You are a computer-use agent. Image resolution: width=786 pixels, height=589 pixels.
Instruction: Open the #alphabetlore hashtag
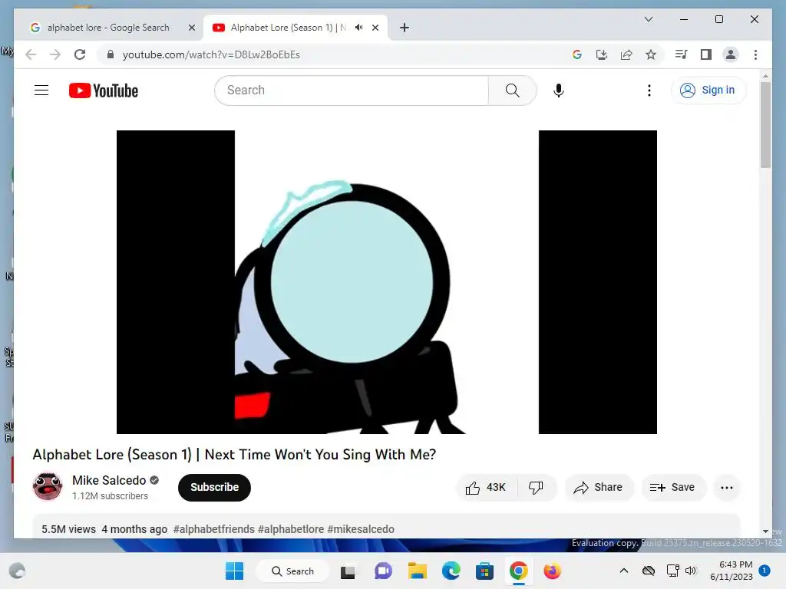tap(291, 529)
